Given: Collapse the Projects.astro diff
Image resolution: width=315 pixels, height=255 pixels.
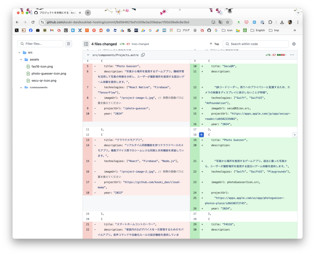Looking at the screenshot, I should click(88, 55).
